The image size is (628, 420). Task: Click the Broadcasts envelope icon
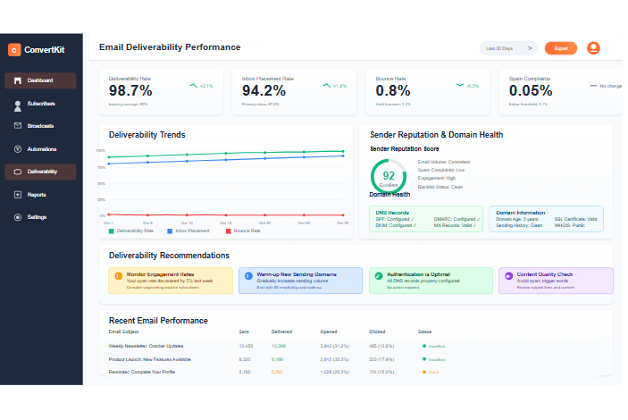click(17, 126)
